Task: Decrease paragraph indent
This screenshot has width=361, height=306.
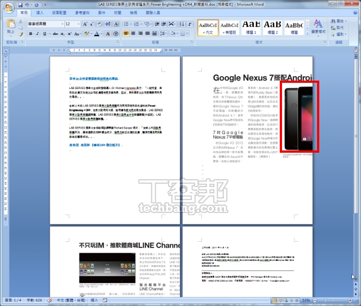Action: [x=157, y=24]
